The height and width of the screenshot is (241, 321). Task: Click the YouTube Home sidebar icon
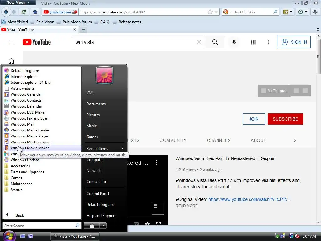pos(11,61)
